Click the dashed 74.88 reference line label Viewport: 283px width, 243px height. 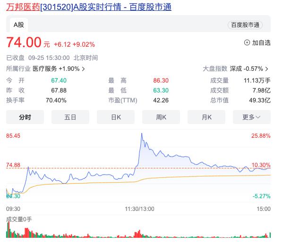[13, 165]
